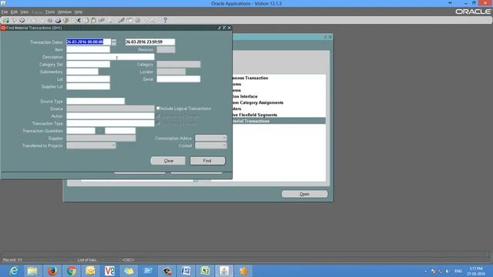Image resolution: width=493 pixels, height=277 pixels.
Task: Click the Translations globe toolbar icon
Action: (138, 21)
